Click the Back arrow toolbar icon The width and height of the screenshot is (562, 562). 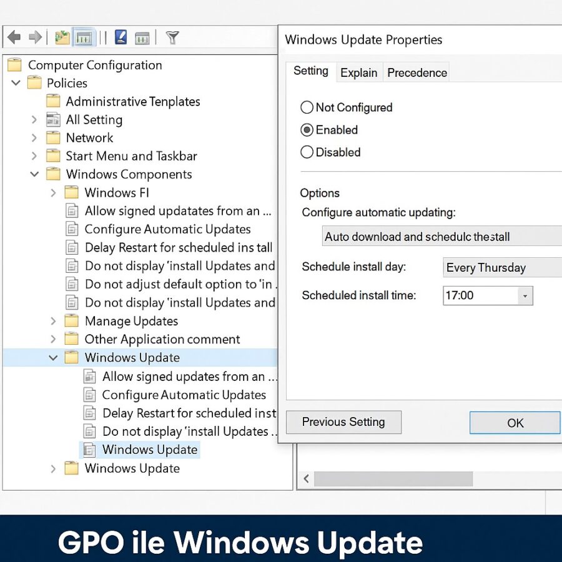(14, 37)
